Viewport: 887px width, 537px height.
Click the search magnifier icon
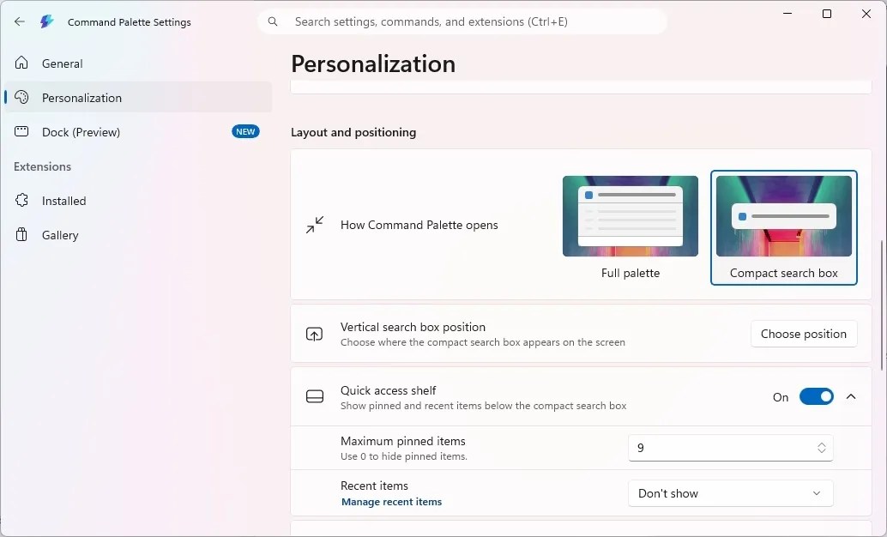pyautogui.click(x=273, y=21)
